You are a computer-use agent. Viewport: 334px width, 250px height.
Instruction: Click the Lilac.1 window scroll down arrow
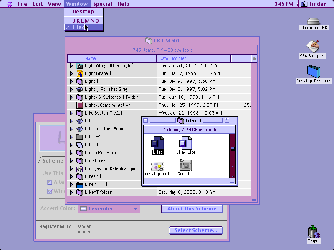(233, 176)
